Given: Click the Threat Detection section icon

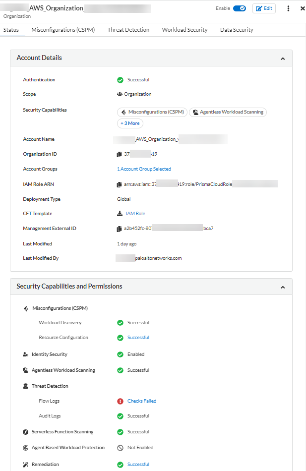Looking at the screenshot, I should click(26, 386).
